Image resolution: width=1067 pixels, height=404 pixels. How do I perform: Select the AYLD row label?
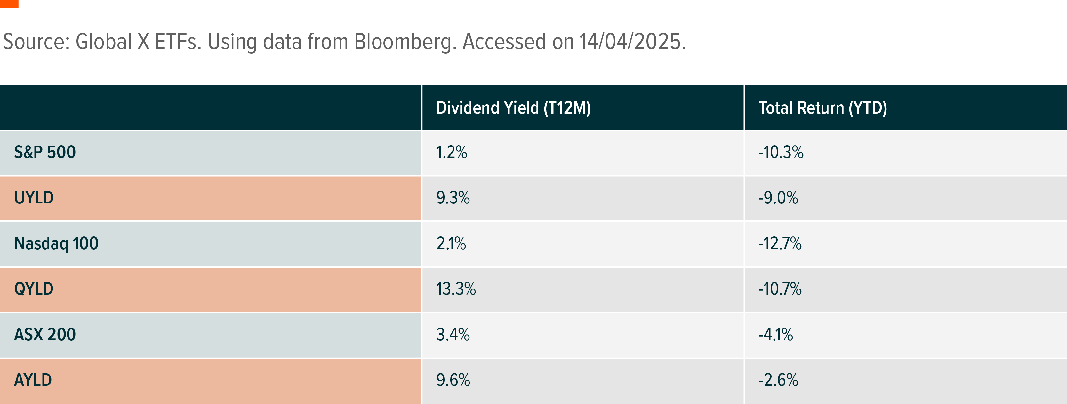click(x=33, y=380)
